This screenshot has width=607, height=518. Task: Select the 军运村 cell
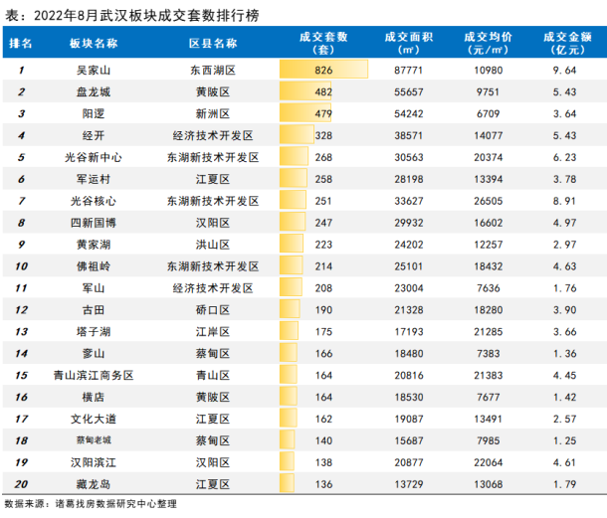point(94,179)
